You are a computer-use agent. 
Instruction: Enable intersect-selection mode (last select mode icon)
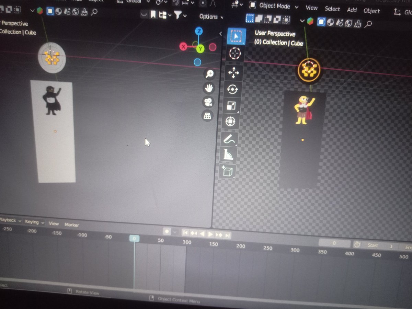click(286, 20)
